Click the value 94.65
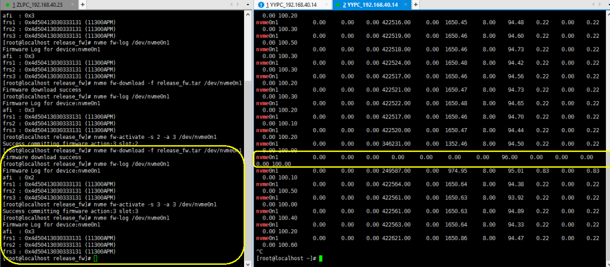Viewport: 610px width, 267px height. [516, 103]
